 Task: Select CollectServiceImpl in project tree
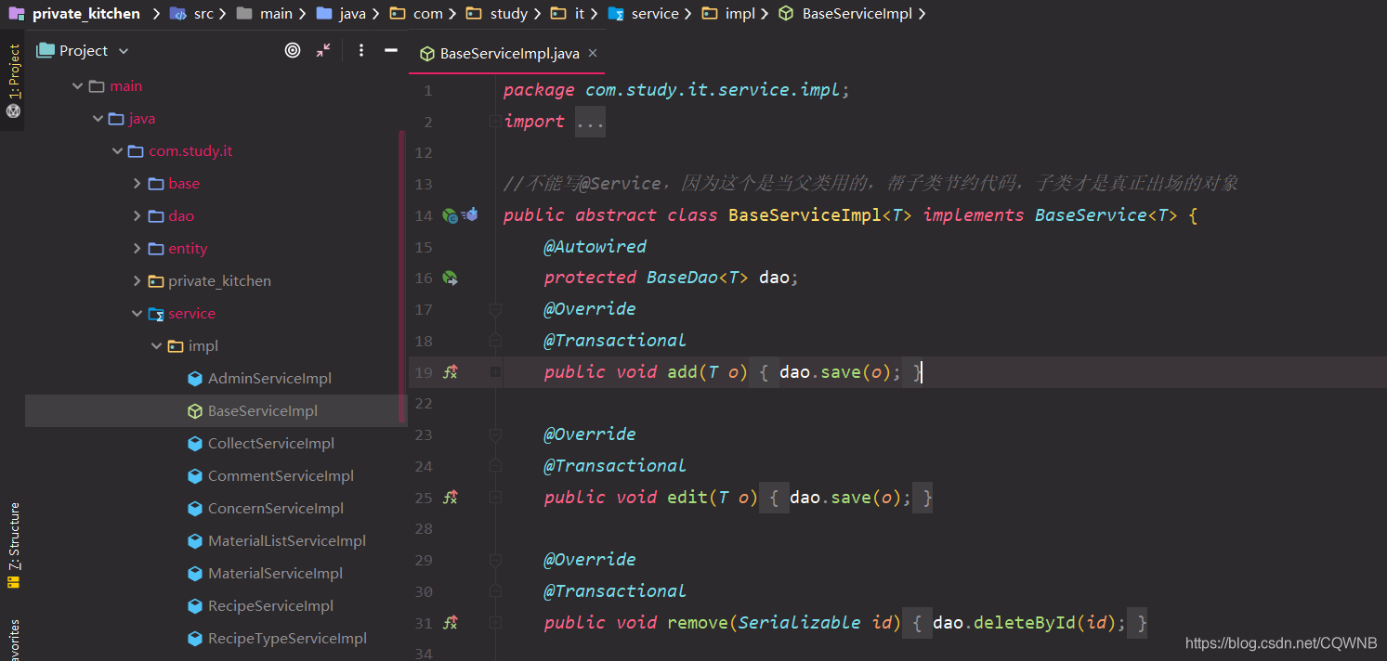point(271,444)
